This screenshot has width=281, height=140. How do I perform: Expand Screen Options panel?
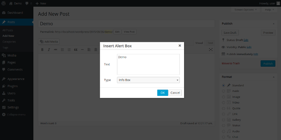[x=246, y=10]
